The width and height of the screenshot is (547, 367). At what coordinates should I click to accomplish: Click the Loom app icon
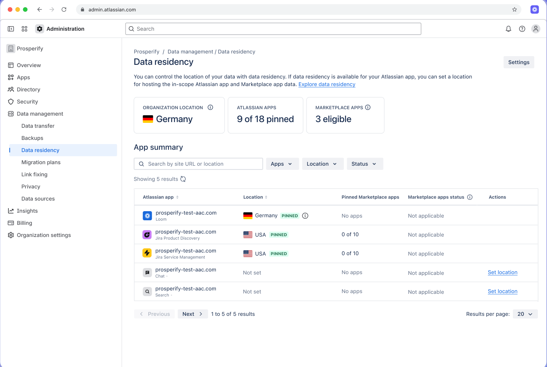pyautogui.click(x=147, y=216)
